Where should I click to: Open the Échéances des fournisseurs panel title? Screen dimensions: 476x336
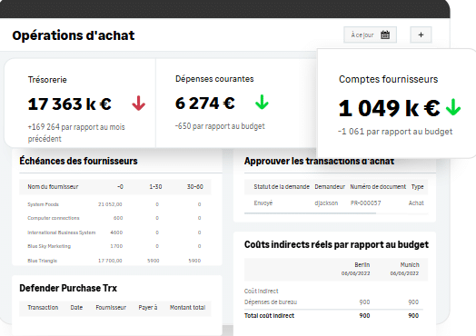pos(78,161)
